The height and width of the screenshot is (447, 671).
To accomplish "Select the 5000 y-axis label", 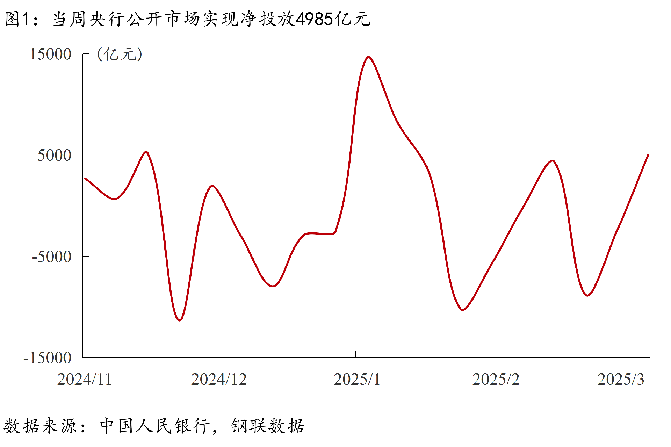I will [54, 155].
